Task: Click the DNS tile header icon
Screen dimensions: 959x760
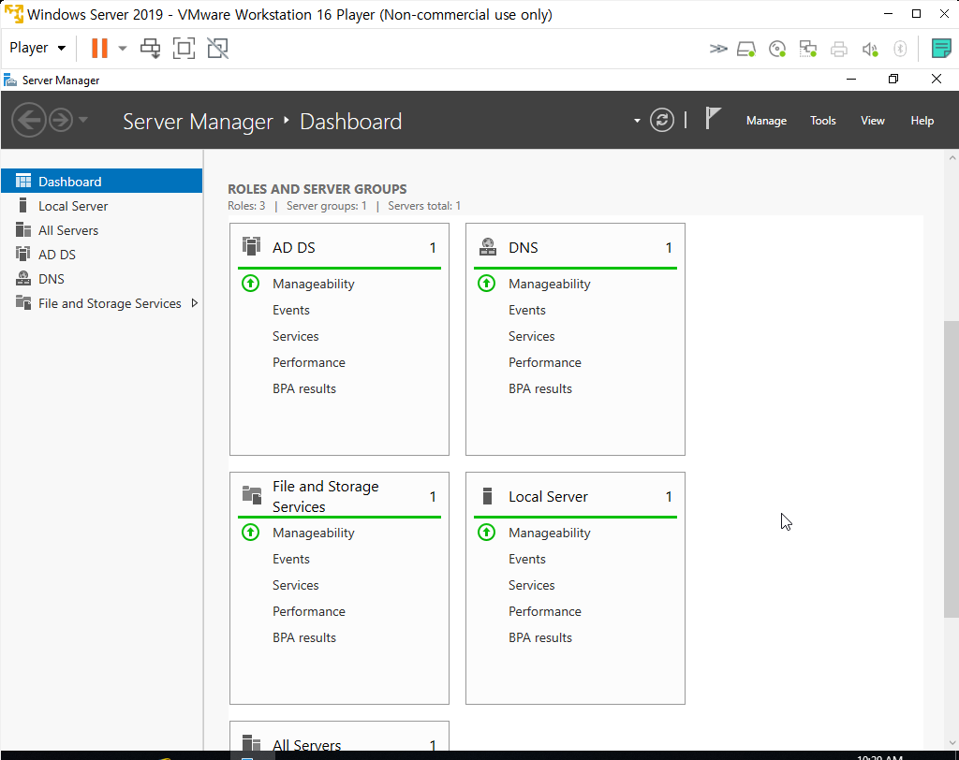Action: coord(487,246)
